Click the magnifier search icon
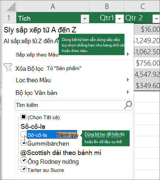 [x=128, y=105]
